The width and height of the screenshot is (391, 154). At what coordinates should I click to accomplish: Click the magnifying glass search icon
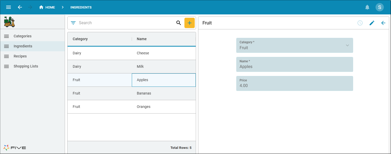[x=178, y=23]
